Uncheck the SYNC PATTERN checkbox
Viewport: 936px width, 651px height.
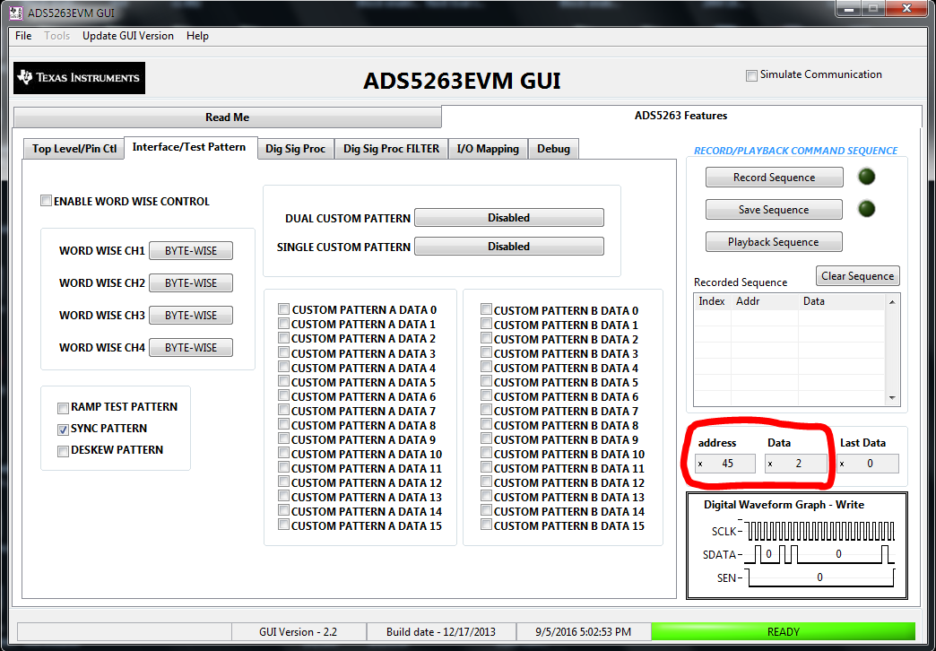point(63,430)
